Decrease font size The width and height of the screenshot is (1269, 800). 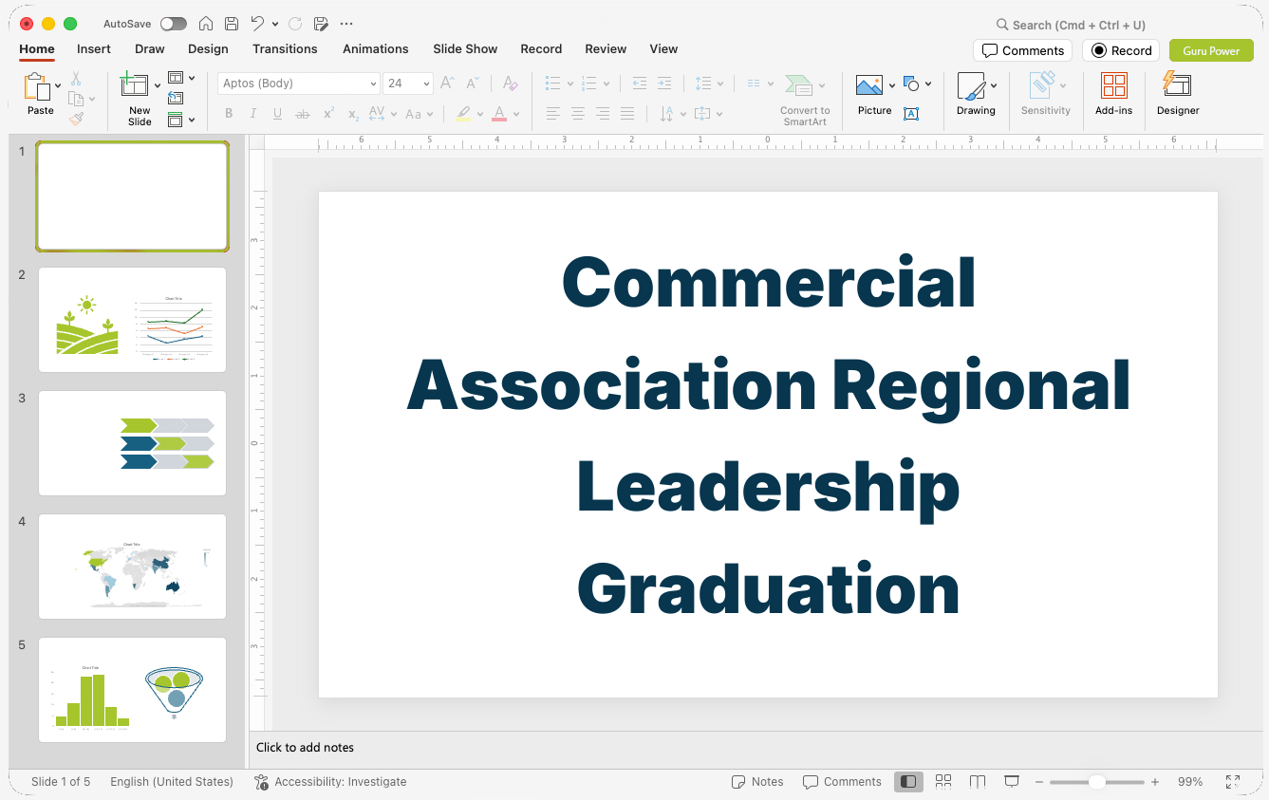tap(472, 84)
